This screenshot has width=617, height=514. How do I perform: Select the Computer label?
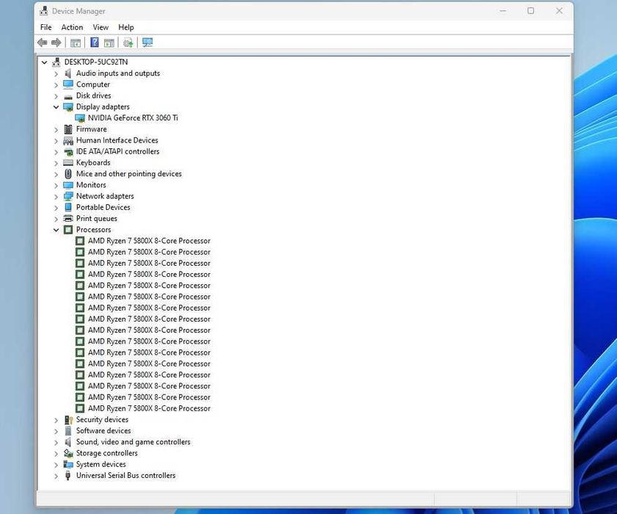tap(93, 84)
